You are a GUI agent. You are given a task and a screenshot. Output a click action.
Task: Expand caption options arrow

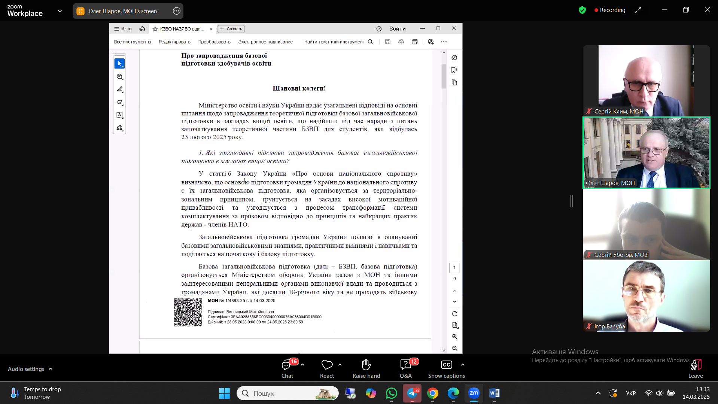click(x=463, y=364)
